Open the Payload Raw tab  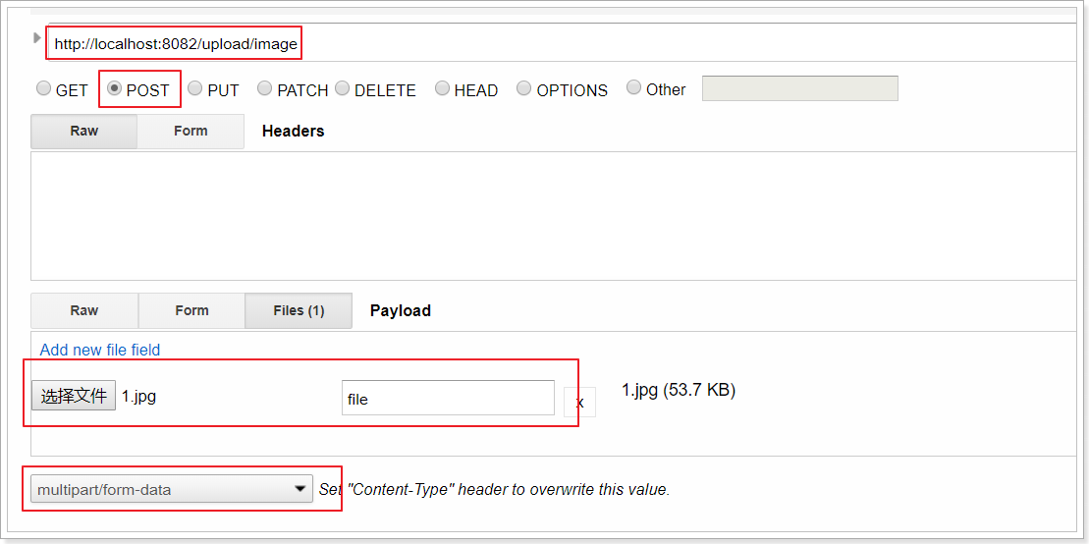tap(84, 310)
